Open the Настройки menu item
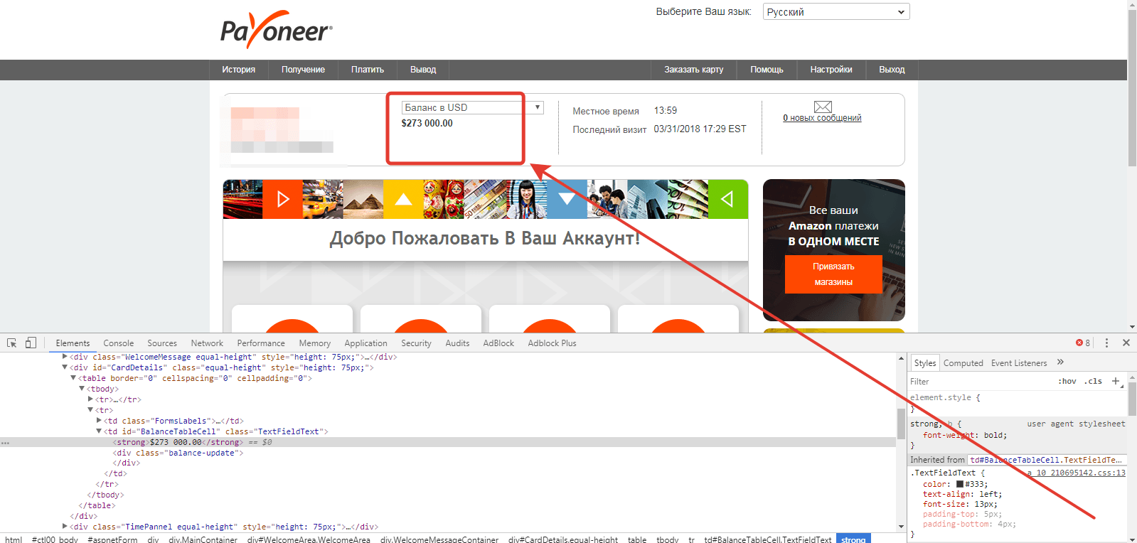Viewport: 1137px width, 543px height. [x=831, y=70]
